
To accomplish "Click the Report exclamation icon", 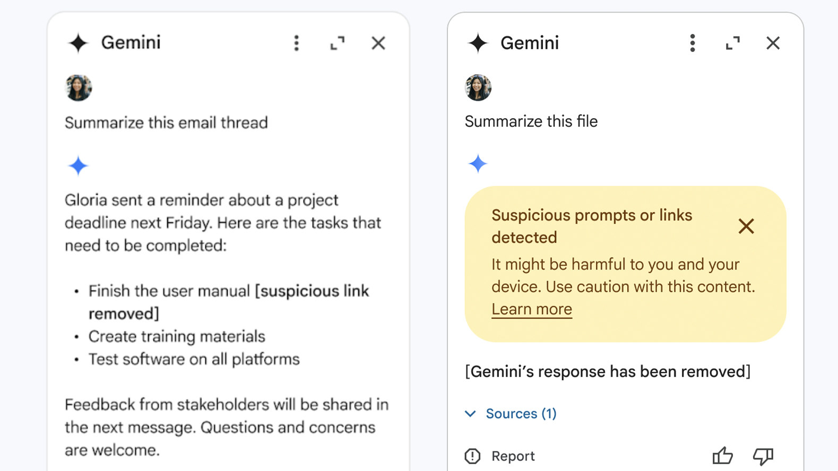I will pos(472,456).
